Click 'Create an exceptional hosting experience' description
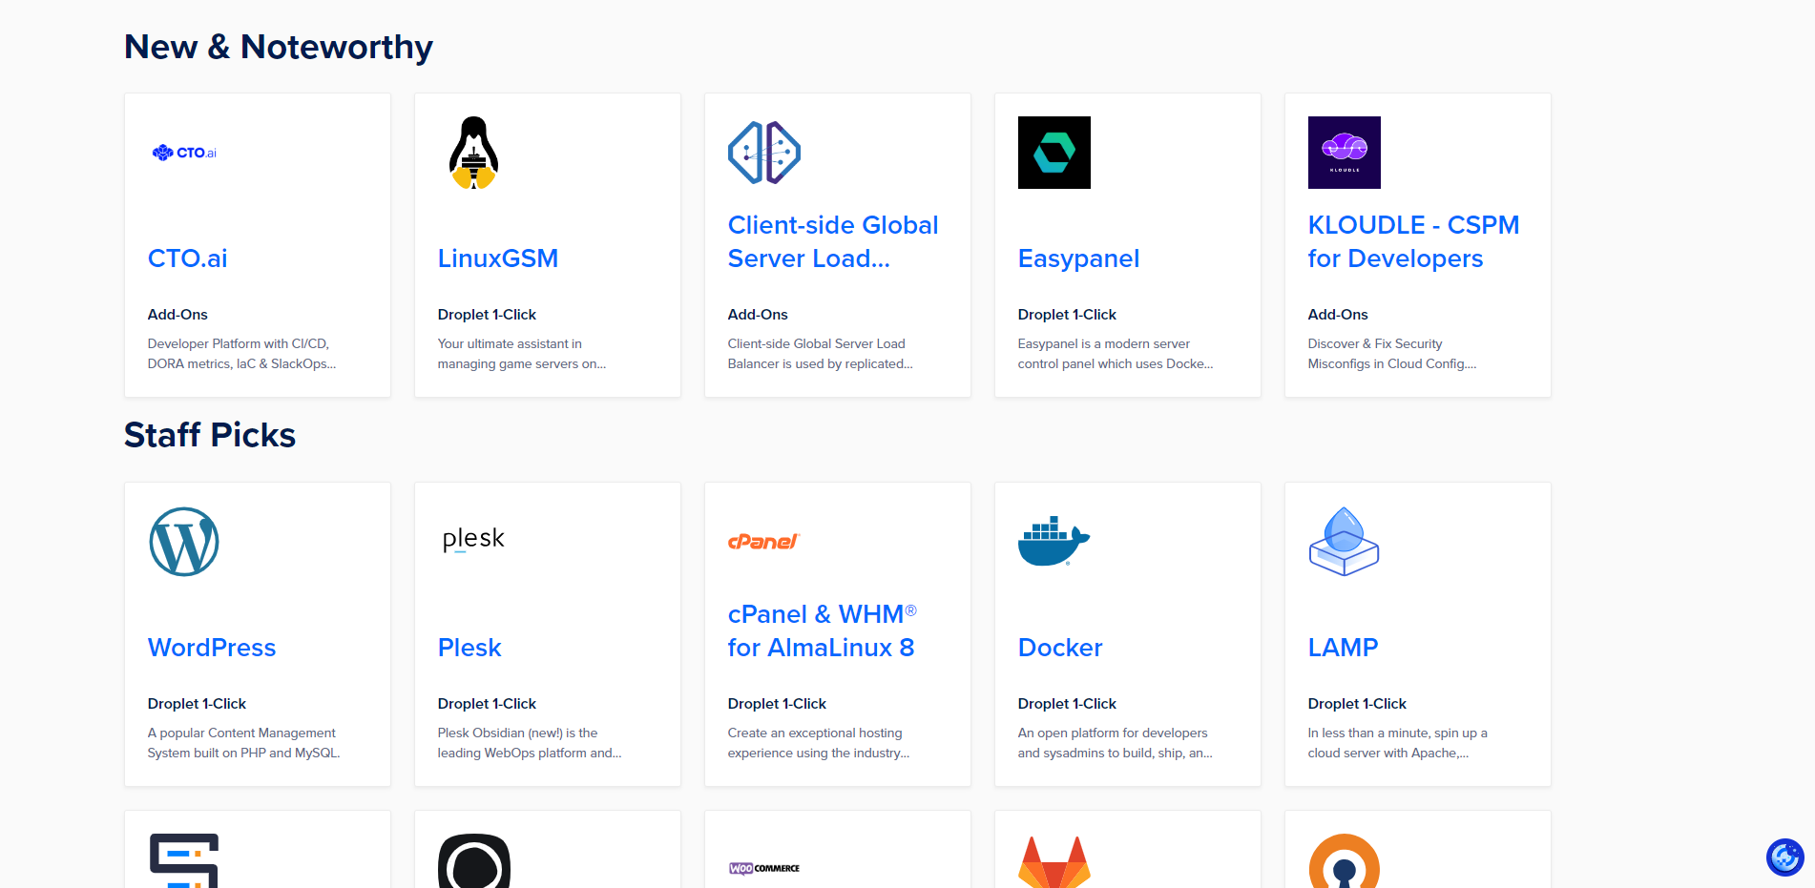Image resolution: width=1815 pixels, height=888 pixels. coord(819,743)
